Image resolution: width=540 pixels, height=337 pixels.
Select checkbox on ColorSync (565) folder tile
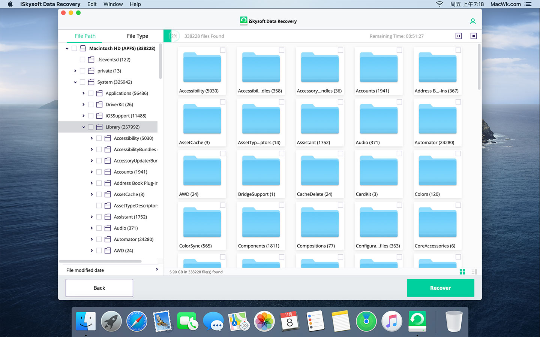click(223, 205)
